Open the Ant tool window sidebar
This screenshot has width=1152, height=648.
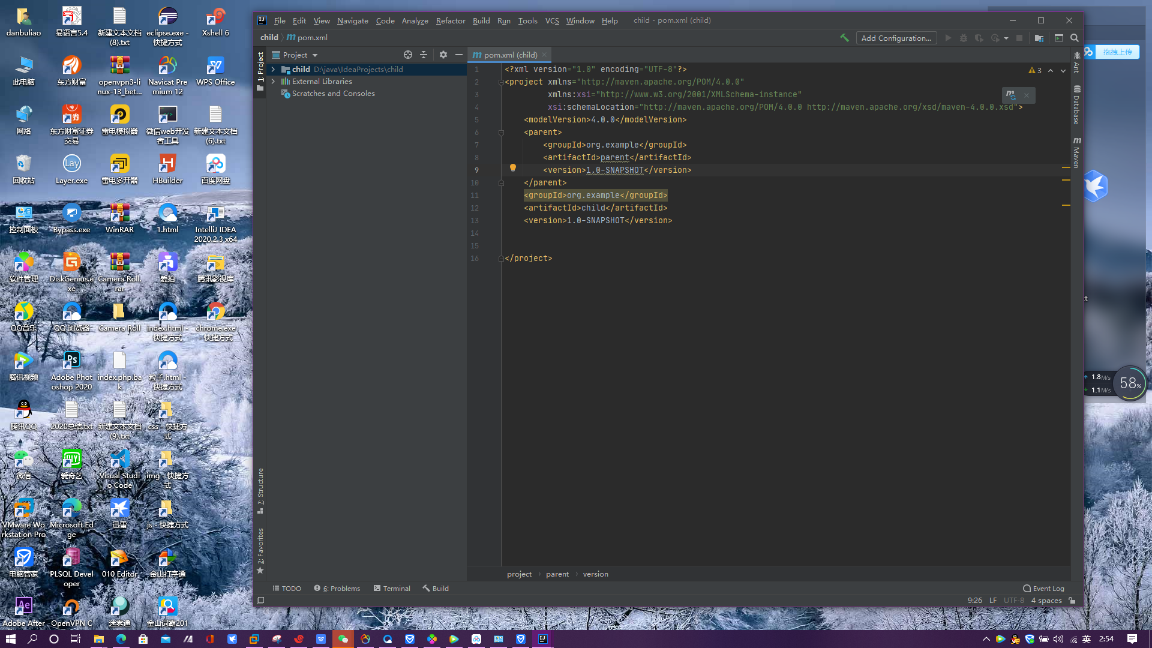click(x=1077, y=63)
